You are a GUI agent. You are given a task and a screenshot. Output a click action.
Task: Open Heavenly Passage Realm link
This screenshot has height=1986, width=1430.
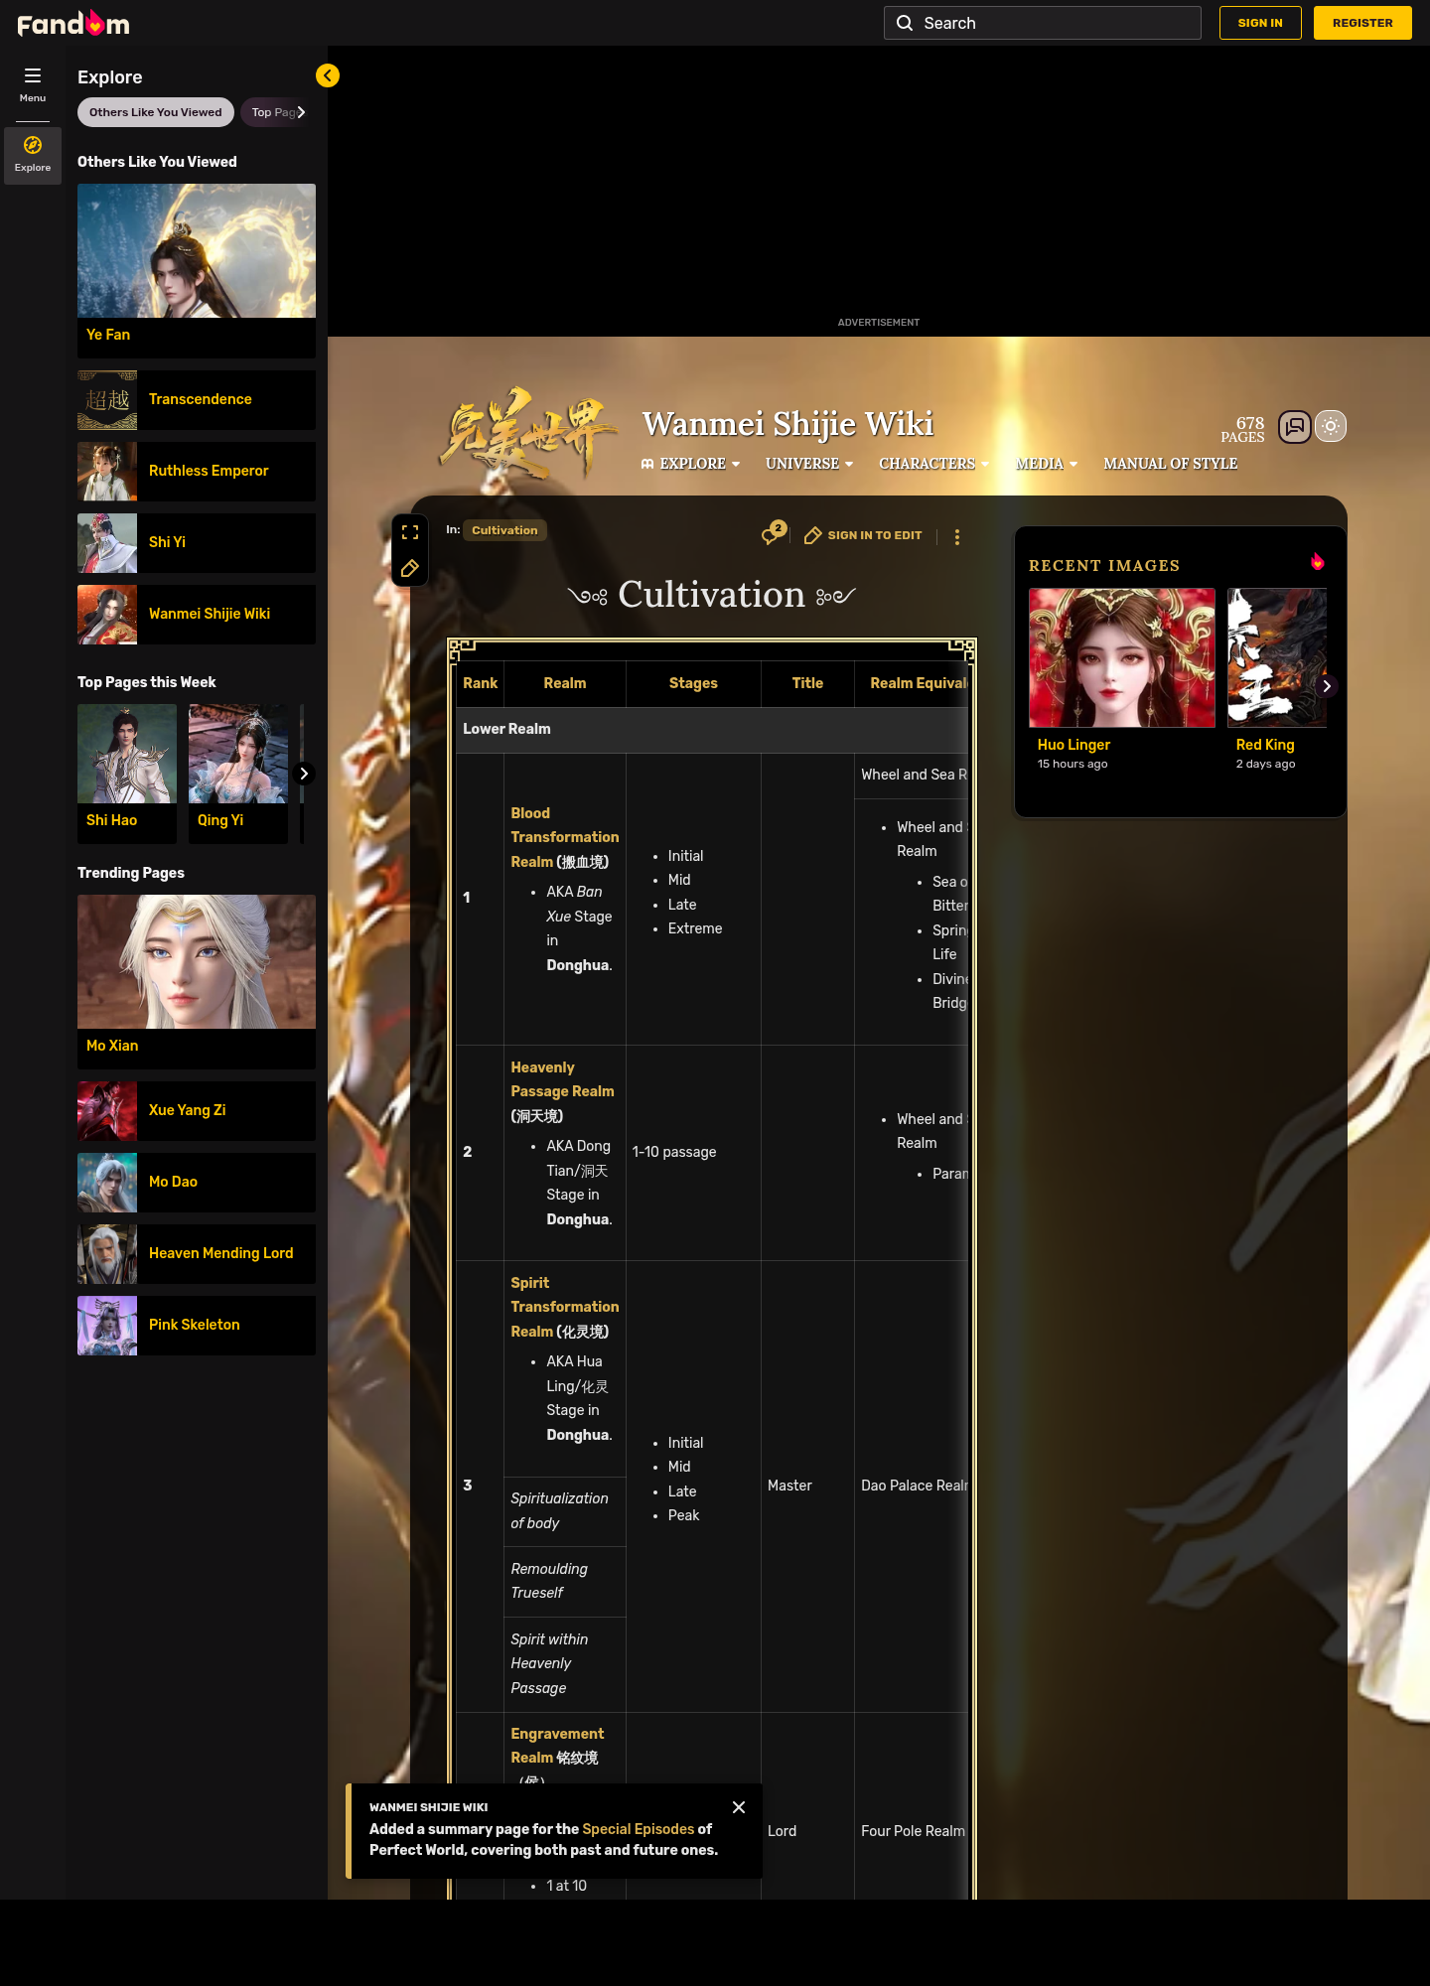[x=562, y=1079]
